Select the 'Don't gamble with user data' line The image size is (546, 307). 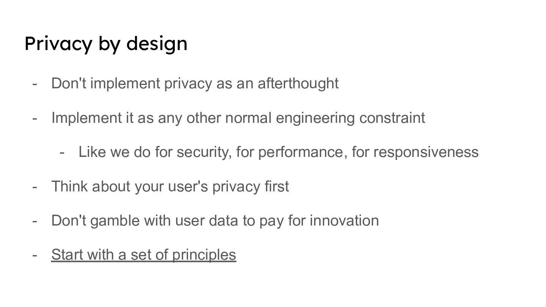click(x=215, y=221)
